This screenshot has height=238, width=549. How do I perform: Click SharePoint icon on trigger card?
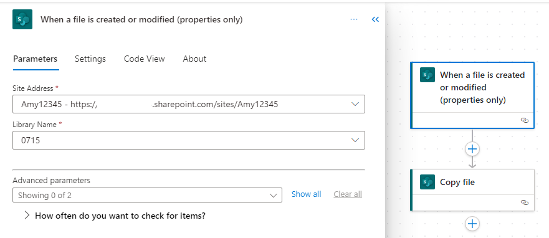click(x=427, y=75)
